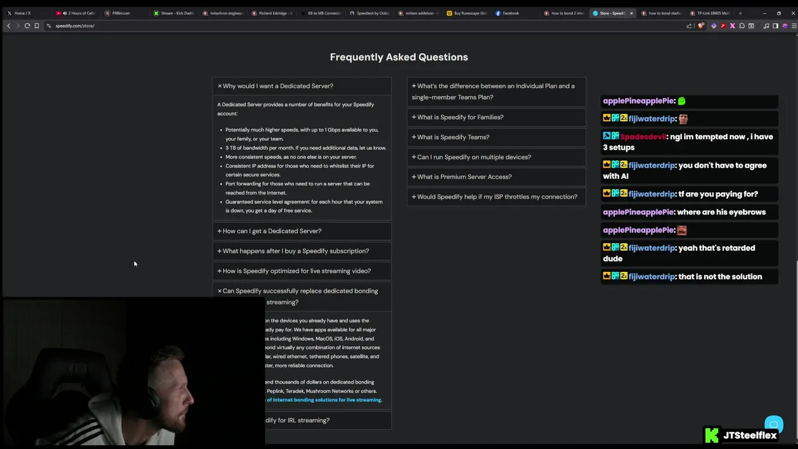798x449 pixels.
Task: Click the share icon in the address bar
Action: tap(689, 26)
